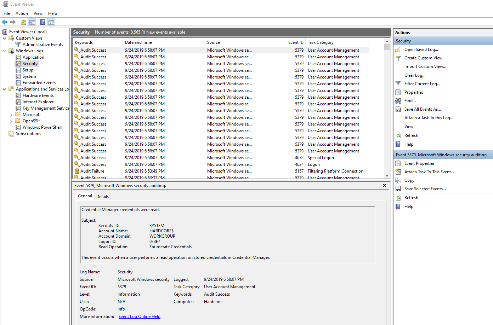Click the Event Properties icon
The image size is (493, 325).
tap(398, 163)
